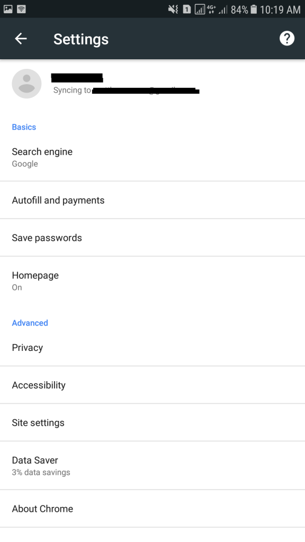
Task: Tap the gallery image icon in status bar
Action: coord(8,10)
